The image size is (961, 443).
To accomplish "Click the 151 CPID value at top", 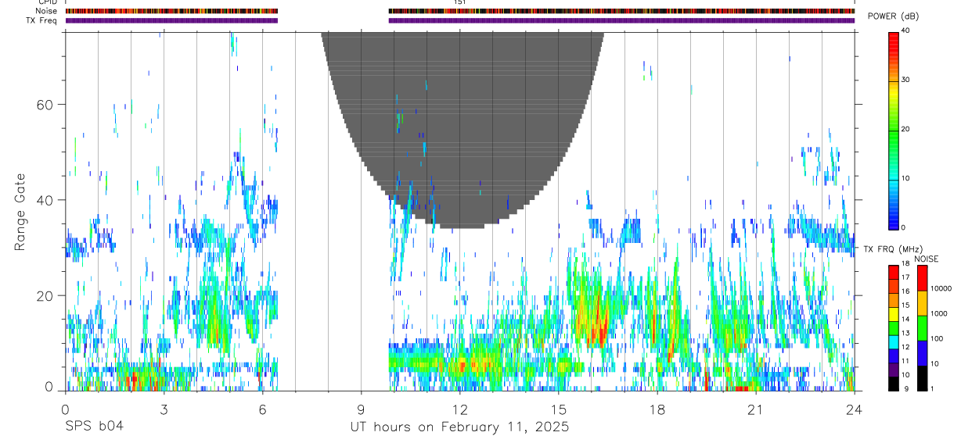I will point(460,2).
